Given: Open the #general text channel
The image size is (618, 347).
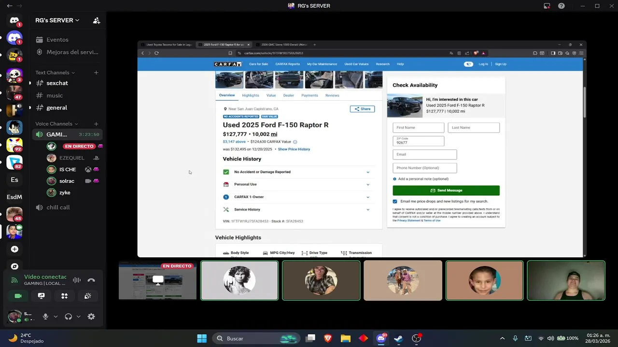Looking at the screenshot, I should [x=57, y=108].
